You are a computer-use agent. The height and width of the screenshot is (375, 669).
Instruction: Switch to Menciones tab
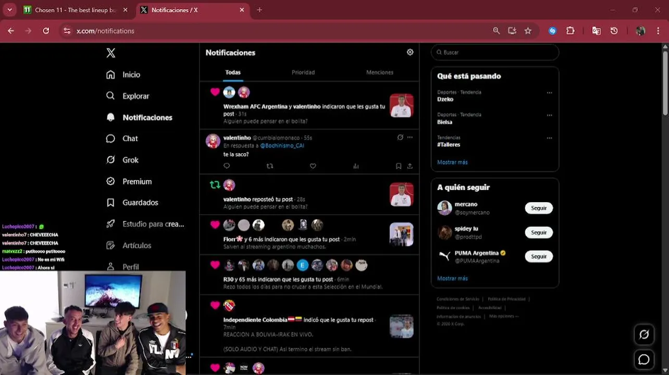click(380, 72)
